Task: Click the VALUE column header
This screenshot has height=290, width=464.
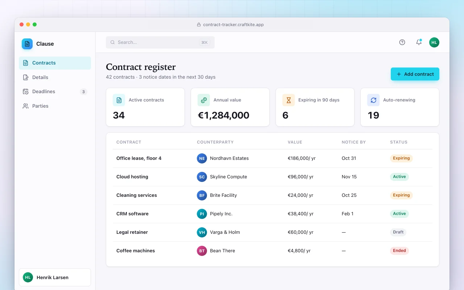Action: [x=295, y=142]
